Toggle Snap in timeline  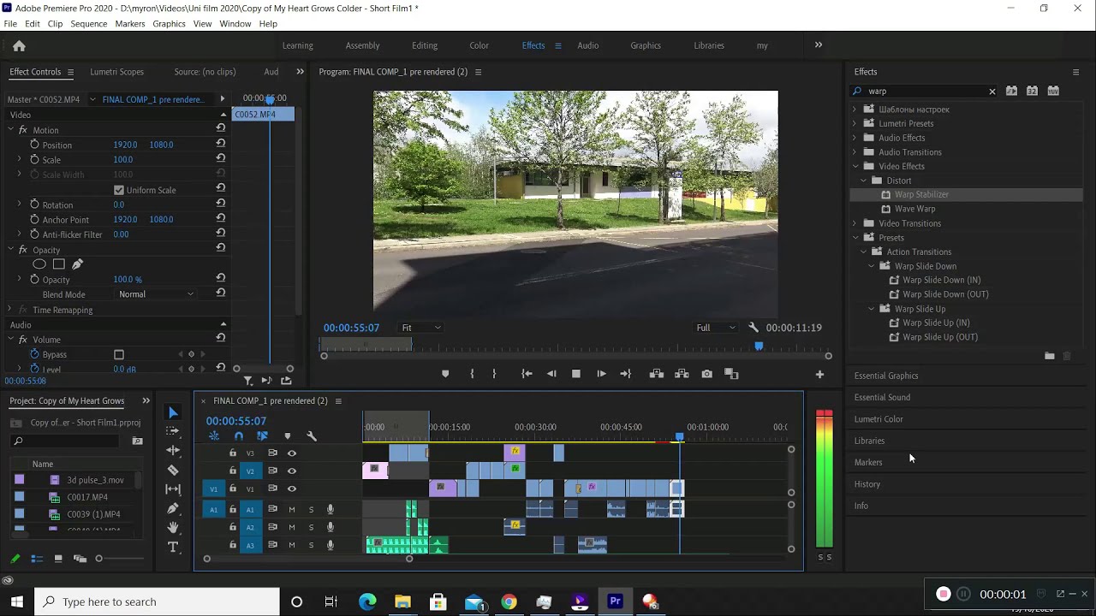(238, 436)
